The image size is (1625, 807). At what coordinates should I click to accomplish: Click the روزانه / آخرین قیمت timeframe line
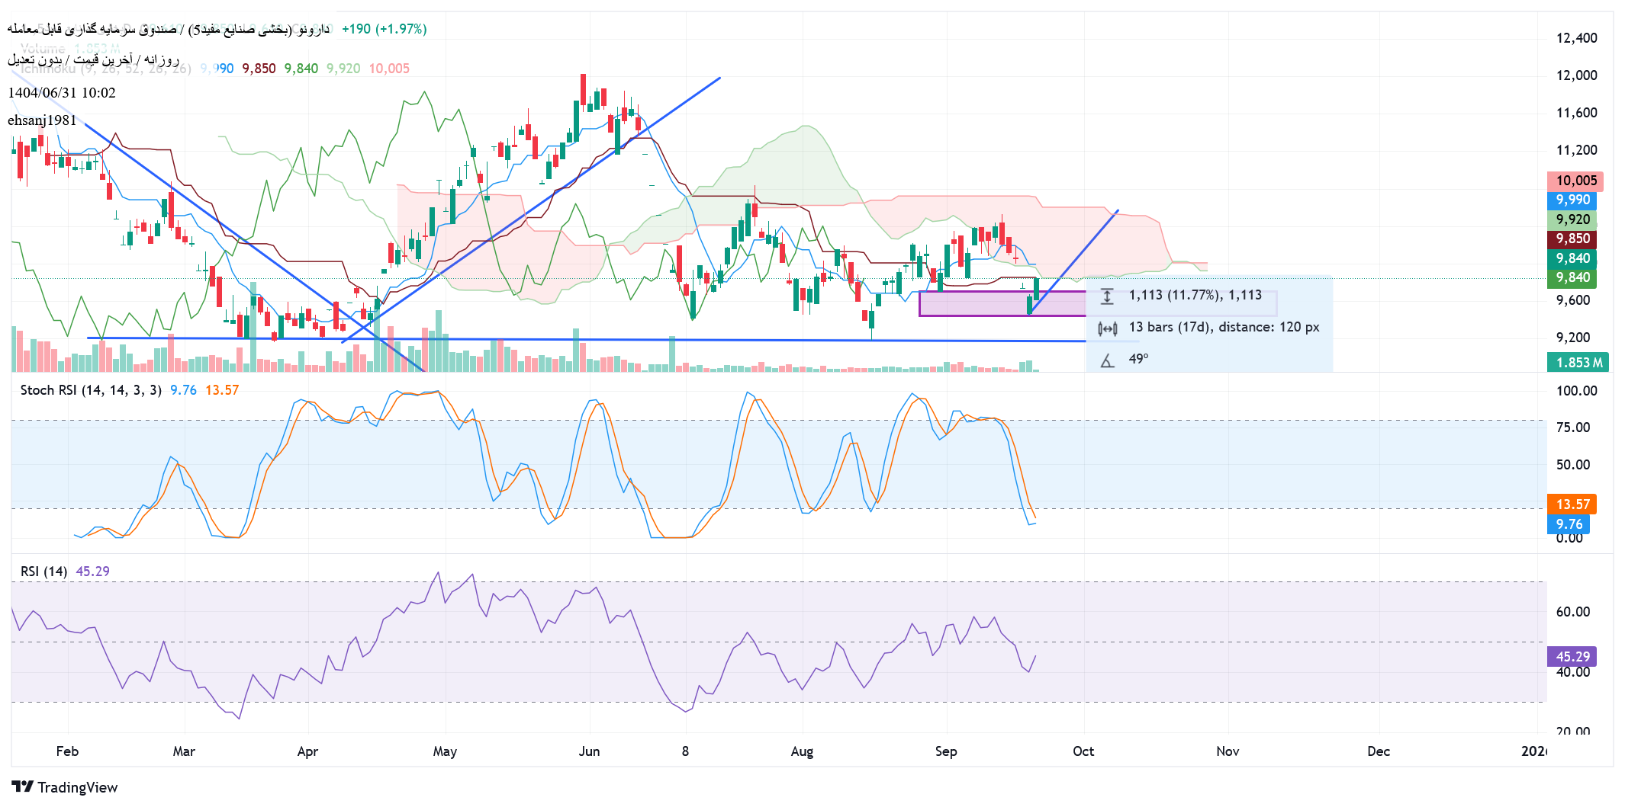(93, 59)
